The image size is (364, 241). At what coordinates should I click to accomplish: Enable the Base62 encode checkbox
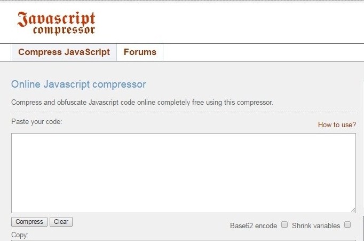(x=284, y=224)
